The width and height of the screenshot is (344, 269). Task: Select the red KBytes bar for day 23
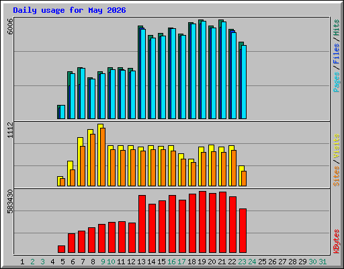point(243,231)
